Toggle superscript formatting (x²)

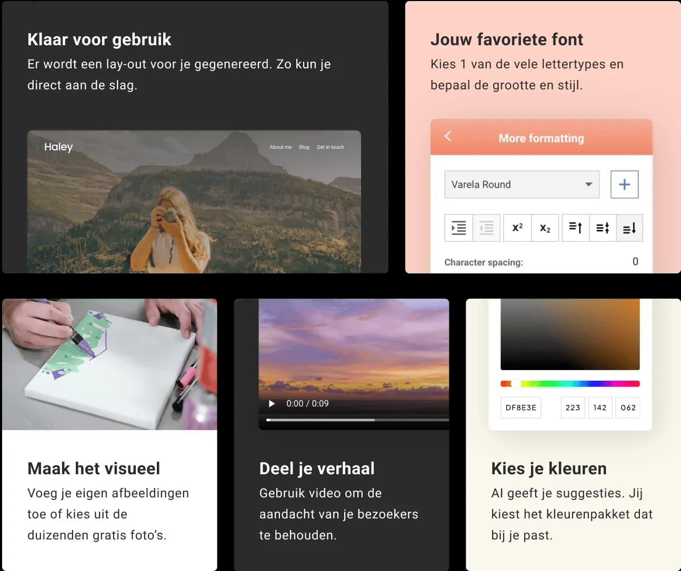(x=517, y=228)
